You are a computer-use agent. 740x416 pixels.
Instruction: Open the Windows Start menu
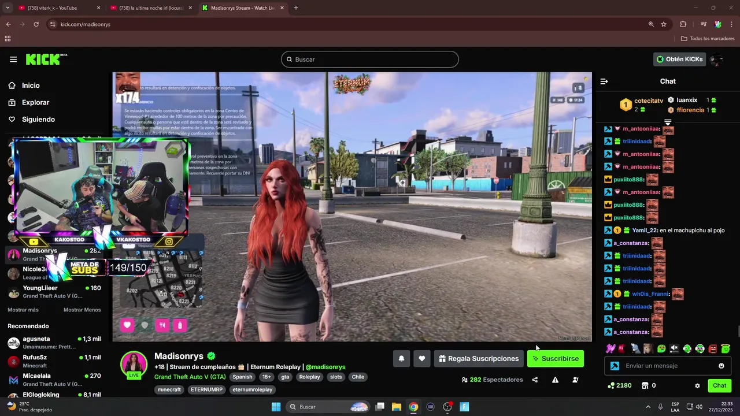click(276, 407)
